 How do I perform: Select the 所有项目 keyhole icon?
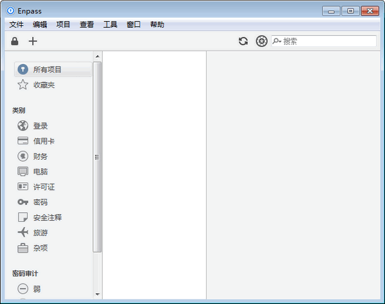(x=23, y=69)
